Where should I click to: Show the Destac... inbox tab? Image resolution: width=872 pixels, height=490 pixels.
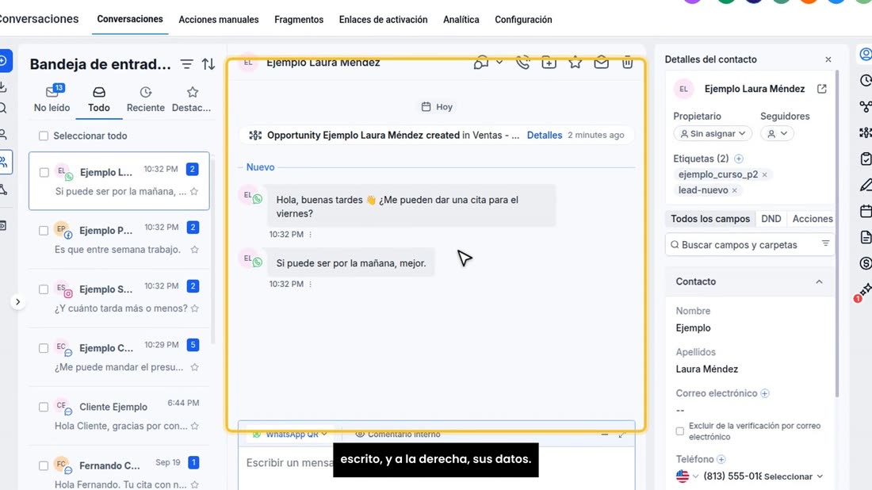[x=191, y=99]
